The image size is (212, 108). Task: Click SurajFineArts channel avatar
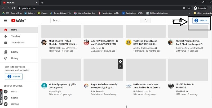(x=171, y=42)
